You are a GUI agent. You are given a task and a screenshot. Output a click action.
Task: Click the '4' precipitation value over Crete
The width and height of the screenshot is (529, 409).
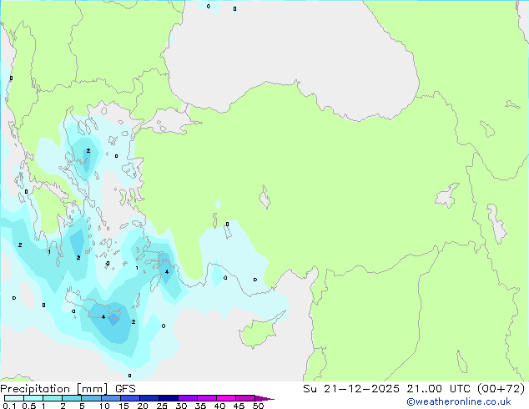[103, 317]
